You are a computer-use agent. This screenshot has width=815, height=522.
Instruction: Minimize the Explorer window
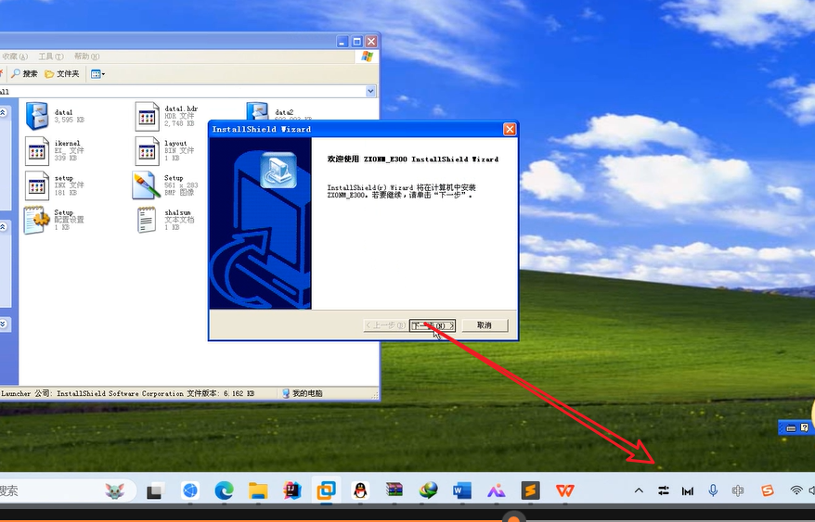tap(342, 42)
